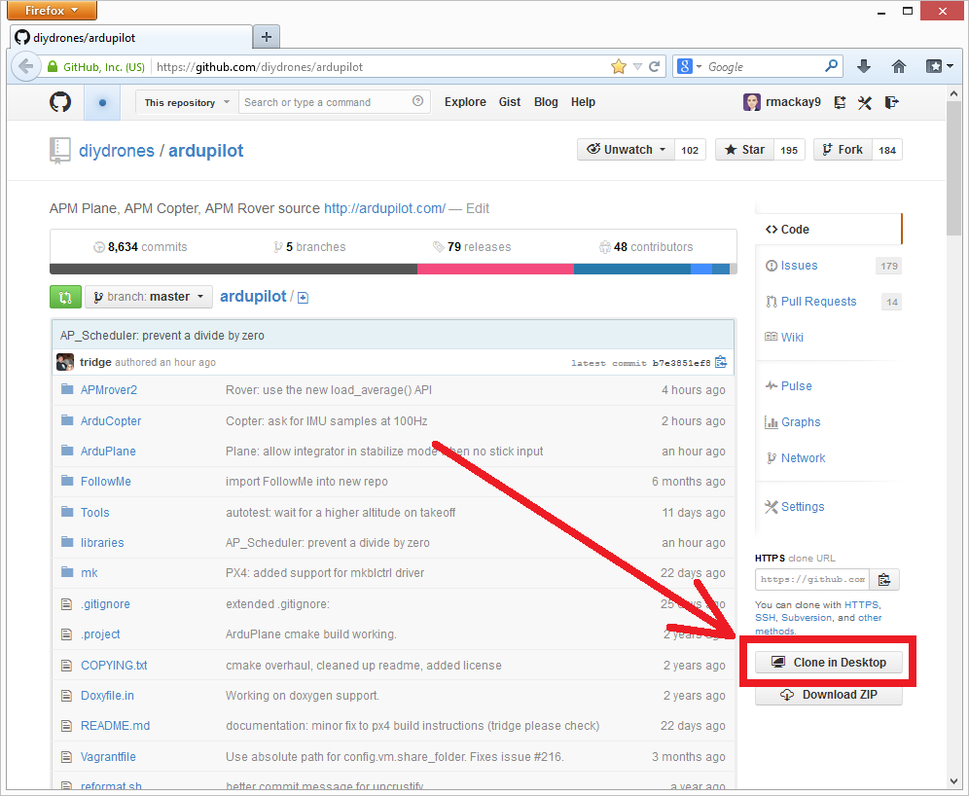Open the Unwatch notifications dropdown

tap(627, 150)
